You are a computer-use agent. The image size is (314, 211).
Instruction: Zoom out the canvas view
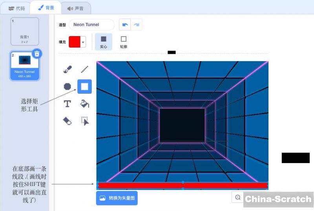pos(237,198)
